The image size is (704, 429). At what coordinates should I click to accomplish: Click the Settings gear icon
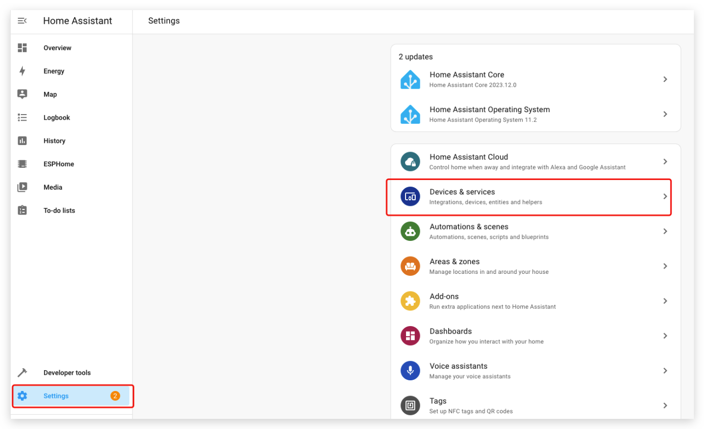pos(22,396)
